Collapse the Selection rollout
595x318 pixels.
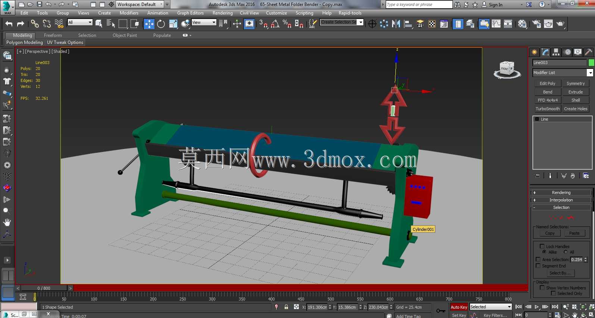pos(561,207)
